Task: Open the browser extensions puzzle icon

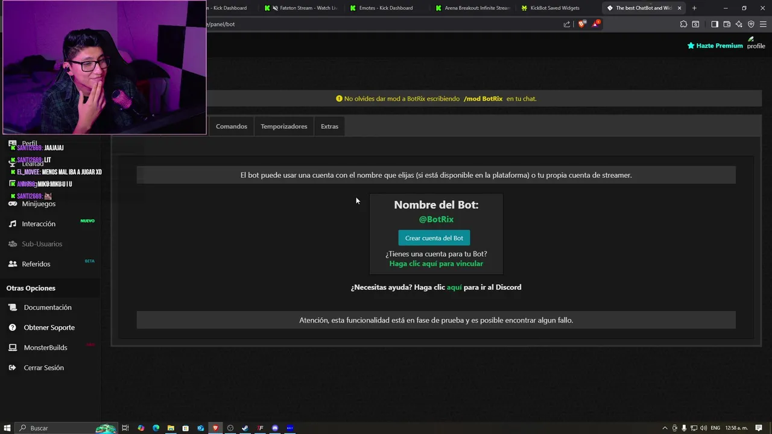Action: coord(683,24)
